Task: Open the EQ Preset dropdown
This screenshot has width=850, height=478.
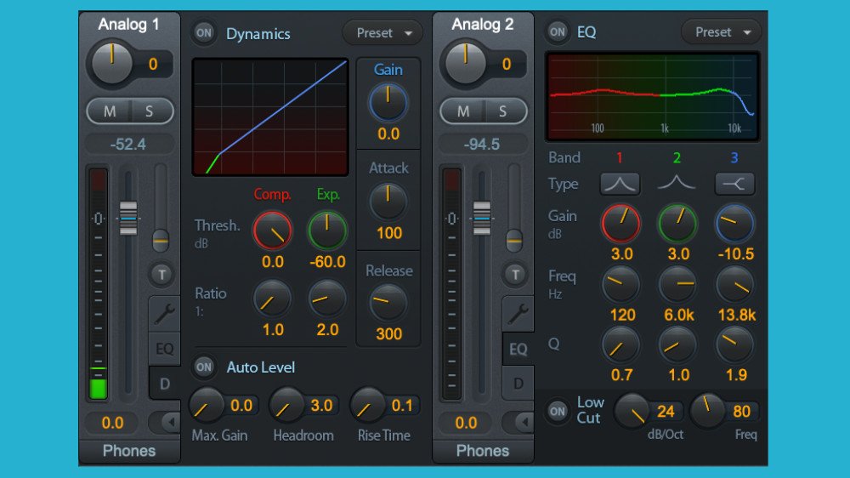Action: click(722, 32)
